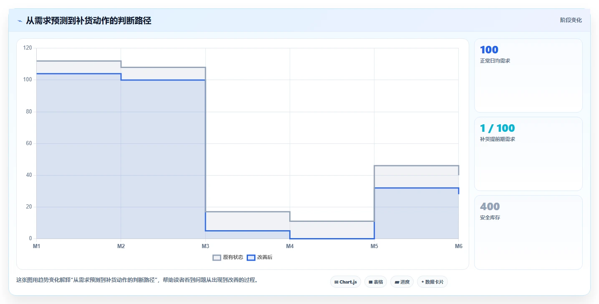Click the lightning icon beside the title
Screen dimensions: 599x304
tap(20, 21)
